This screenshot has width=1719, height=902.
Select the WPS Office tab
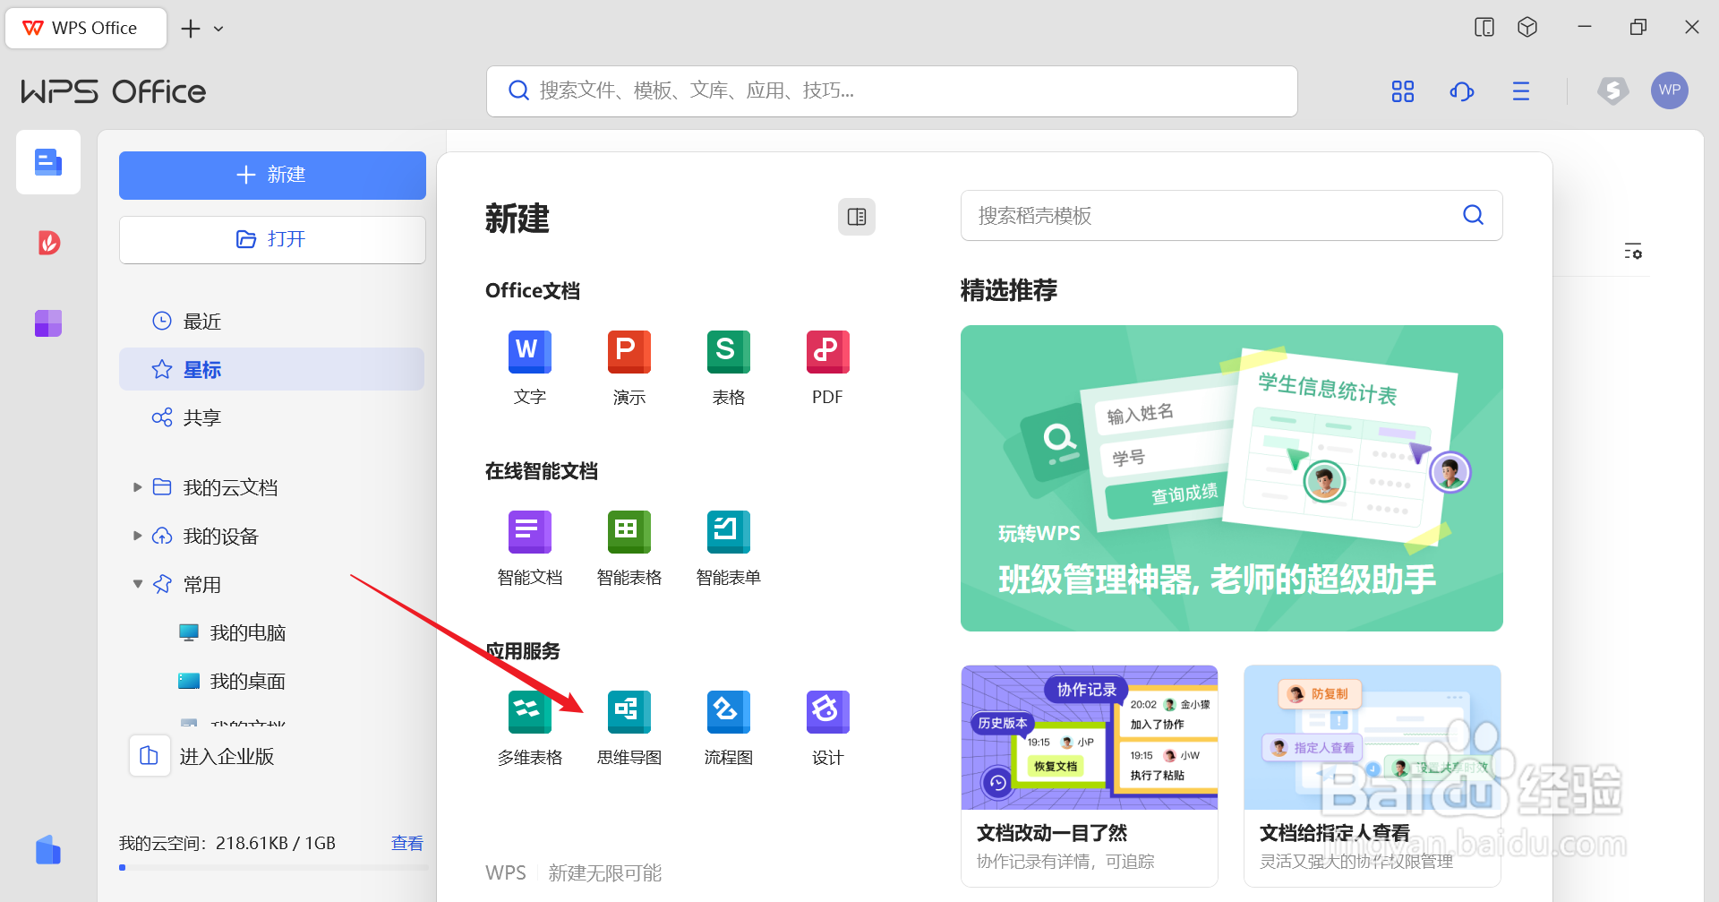[x=86, y=28]
